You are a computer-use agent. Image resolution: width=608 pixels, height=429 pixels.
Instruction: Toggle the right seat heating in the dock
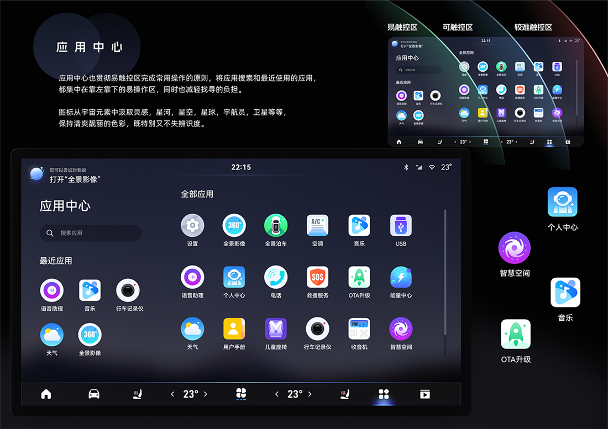(x=345, y=394)
